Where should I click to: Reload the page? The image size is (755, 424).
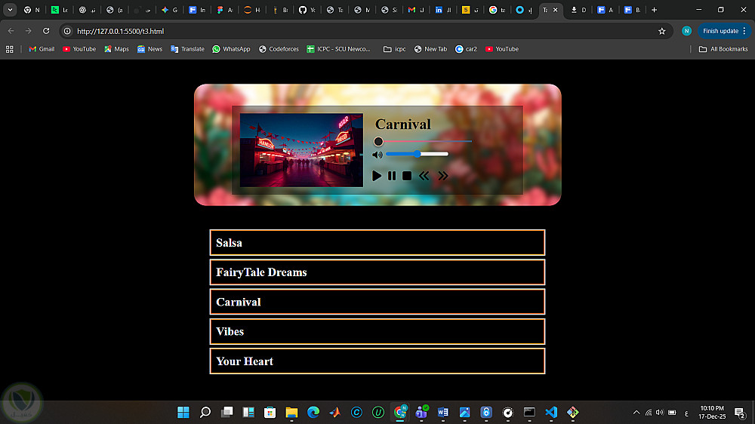[46, 31]
